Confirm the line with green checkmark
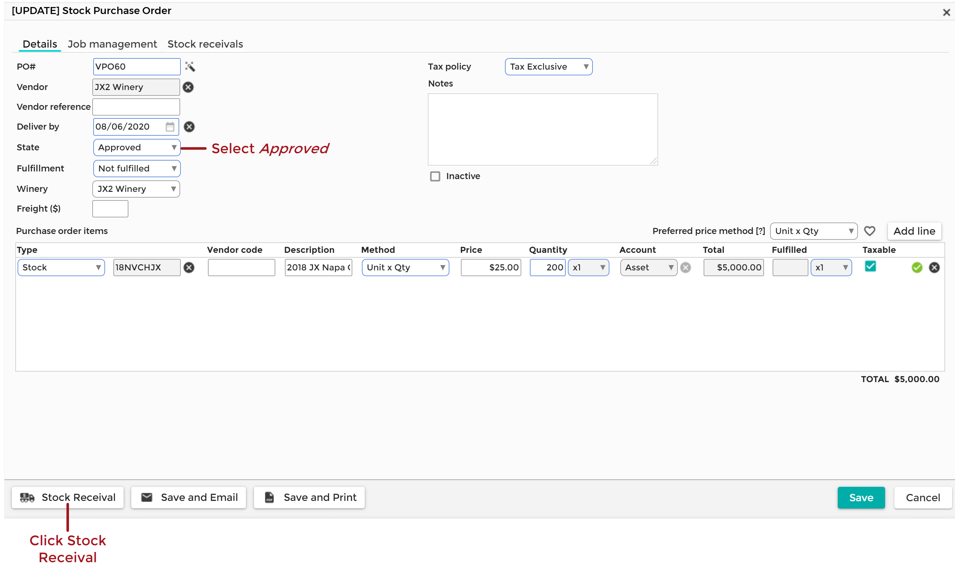 click(917, 267)
